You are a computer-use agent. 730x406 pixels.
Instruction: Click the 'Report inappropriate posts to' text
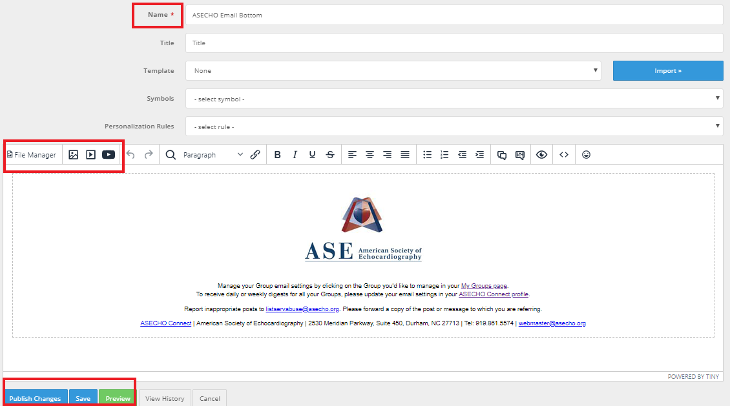click(224, 309)
